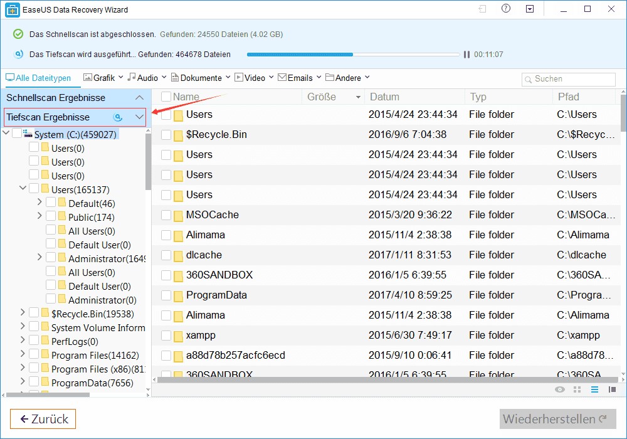Open the Größe column sort arrow
This screenshot has width=627, height=439.
358,97
